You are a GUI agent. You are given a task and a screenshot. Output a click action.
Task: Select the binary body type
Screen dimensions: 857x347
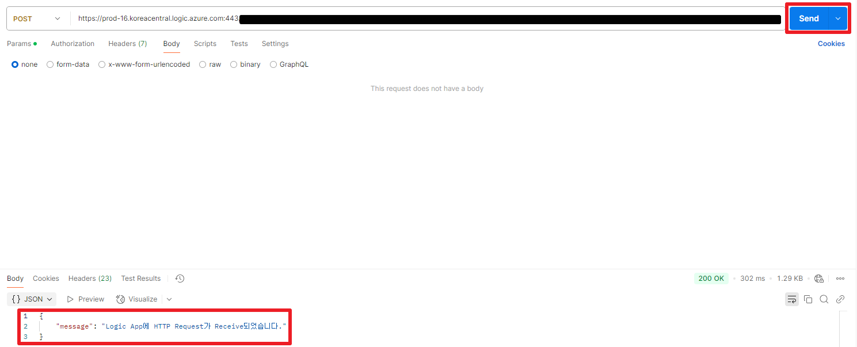[245, 64]
